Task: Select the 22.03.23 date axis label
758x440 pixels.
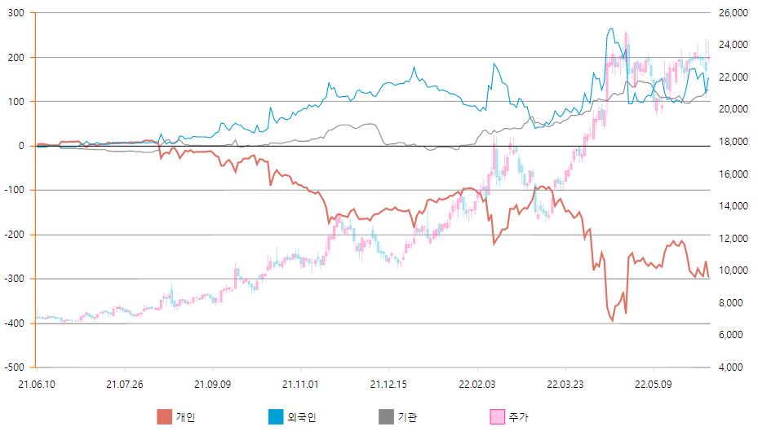Action: [565, 383]
